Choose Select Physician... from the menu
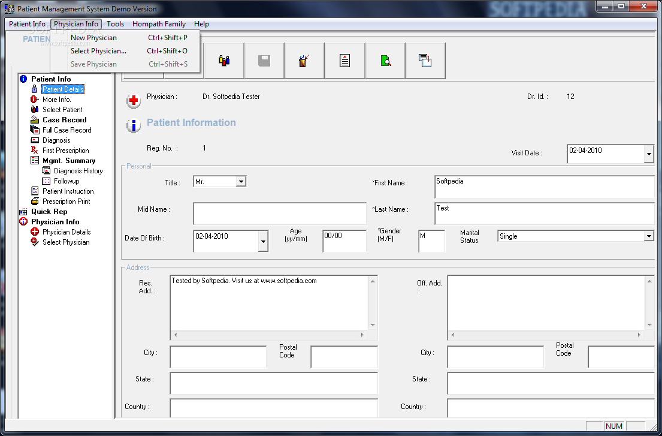The width and height of the screenshot is (662, 436). tap(125, 51)
